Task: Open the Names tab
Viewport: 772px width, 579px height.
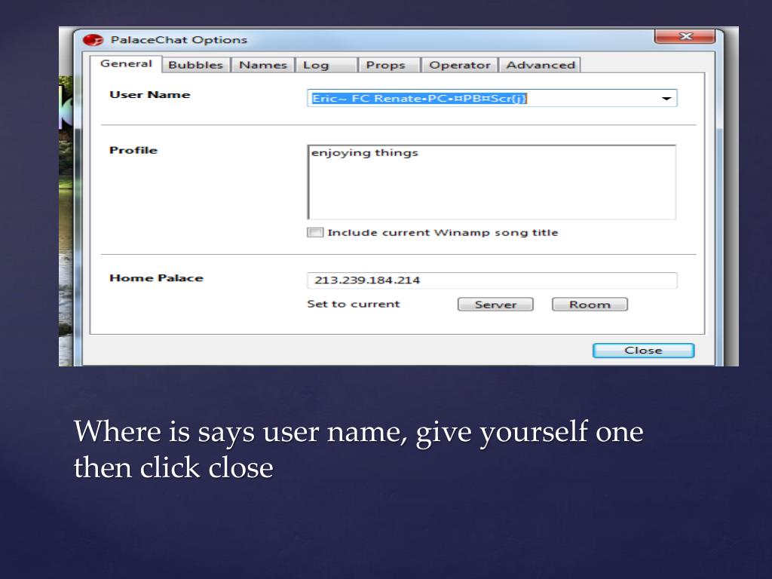Action: 263,65
